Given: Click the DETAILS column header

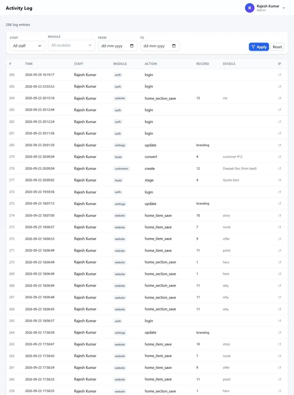Looking at the screenshot, I should tap(229, 64).
